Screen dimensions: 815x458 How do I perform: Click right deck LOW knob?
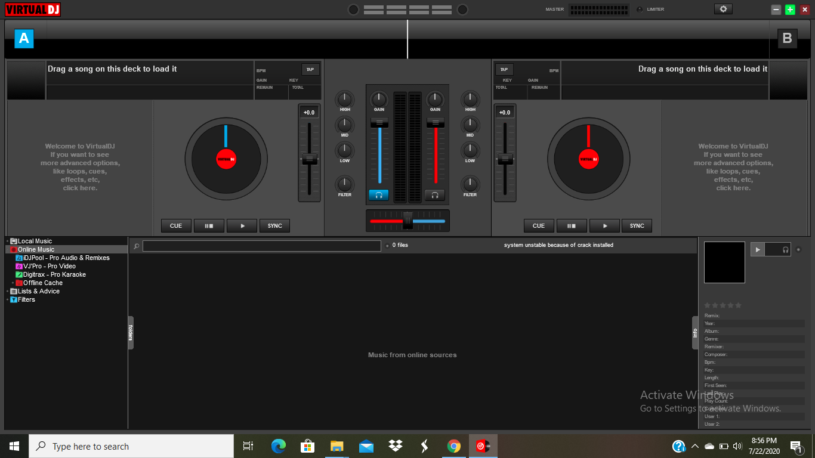pos(470,150)
